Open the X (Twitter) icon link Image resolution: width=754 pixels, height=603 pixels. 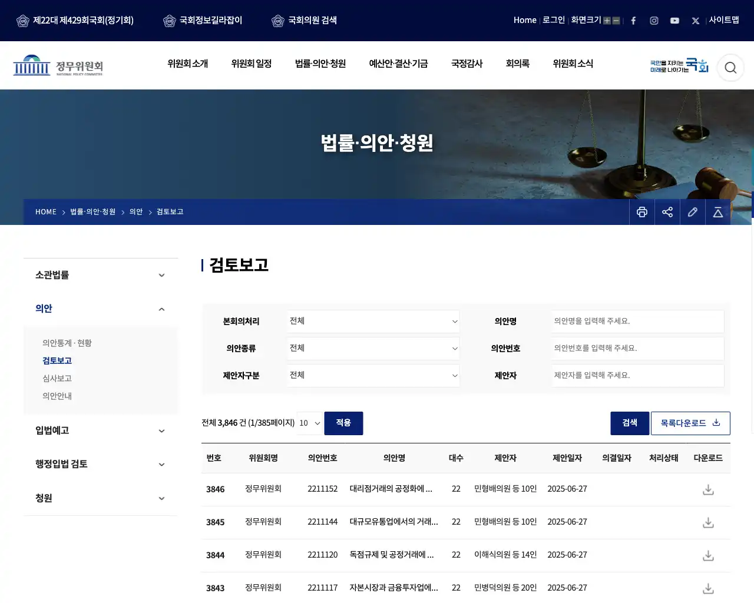(696, 21)
